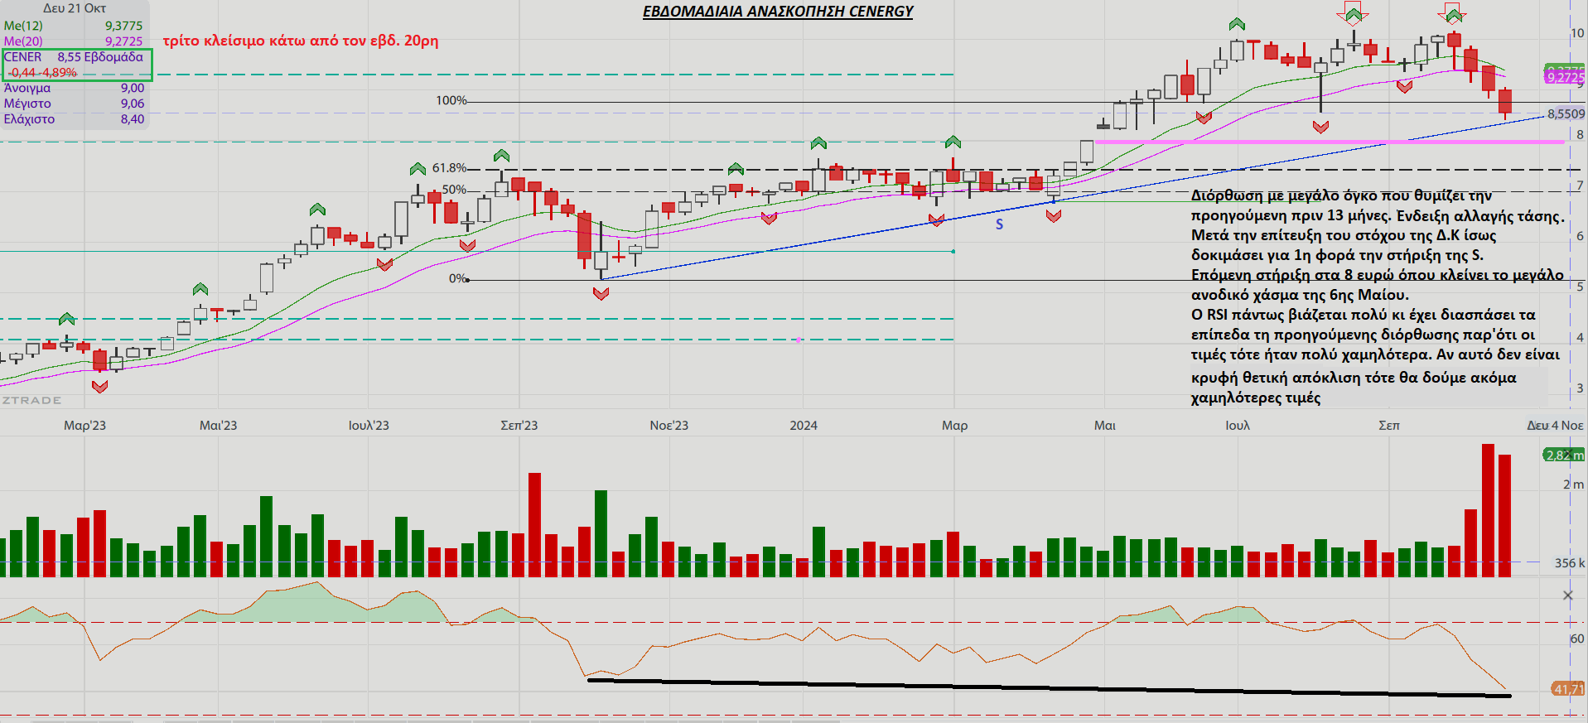Click the 10 level on the price axis
Screen dimensions: 1588x723
click(1577, 33)
